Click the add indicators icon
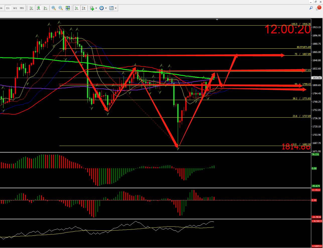Viewport: 323px width, 248px height. pos(92,8)
